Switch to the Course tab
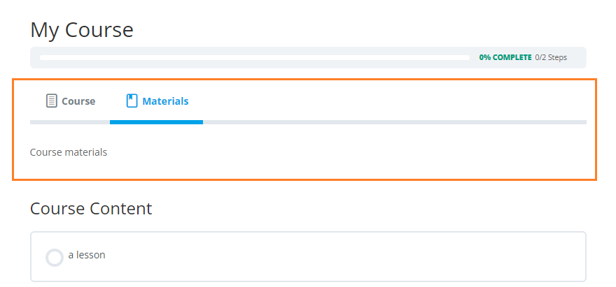The width and height of the screenshot is (616, 287). click(x=70, y=101)
